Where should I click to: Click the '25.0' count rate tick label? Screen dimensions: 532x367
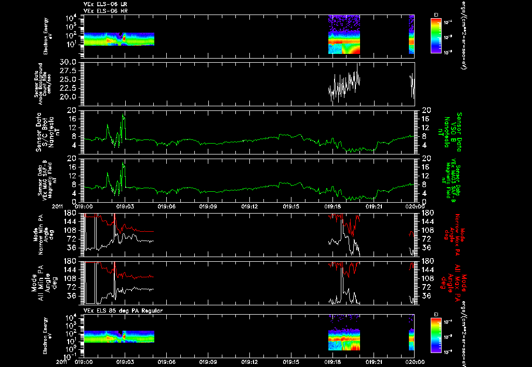68,79
